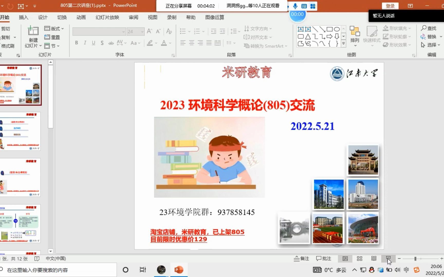Click the Reset slide (重置) icon
The width and height of the screenshot is (444, 277).
[x=47, y=37]
